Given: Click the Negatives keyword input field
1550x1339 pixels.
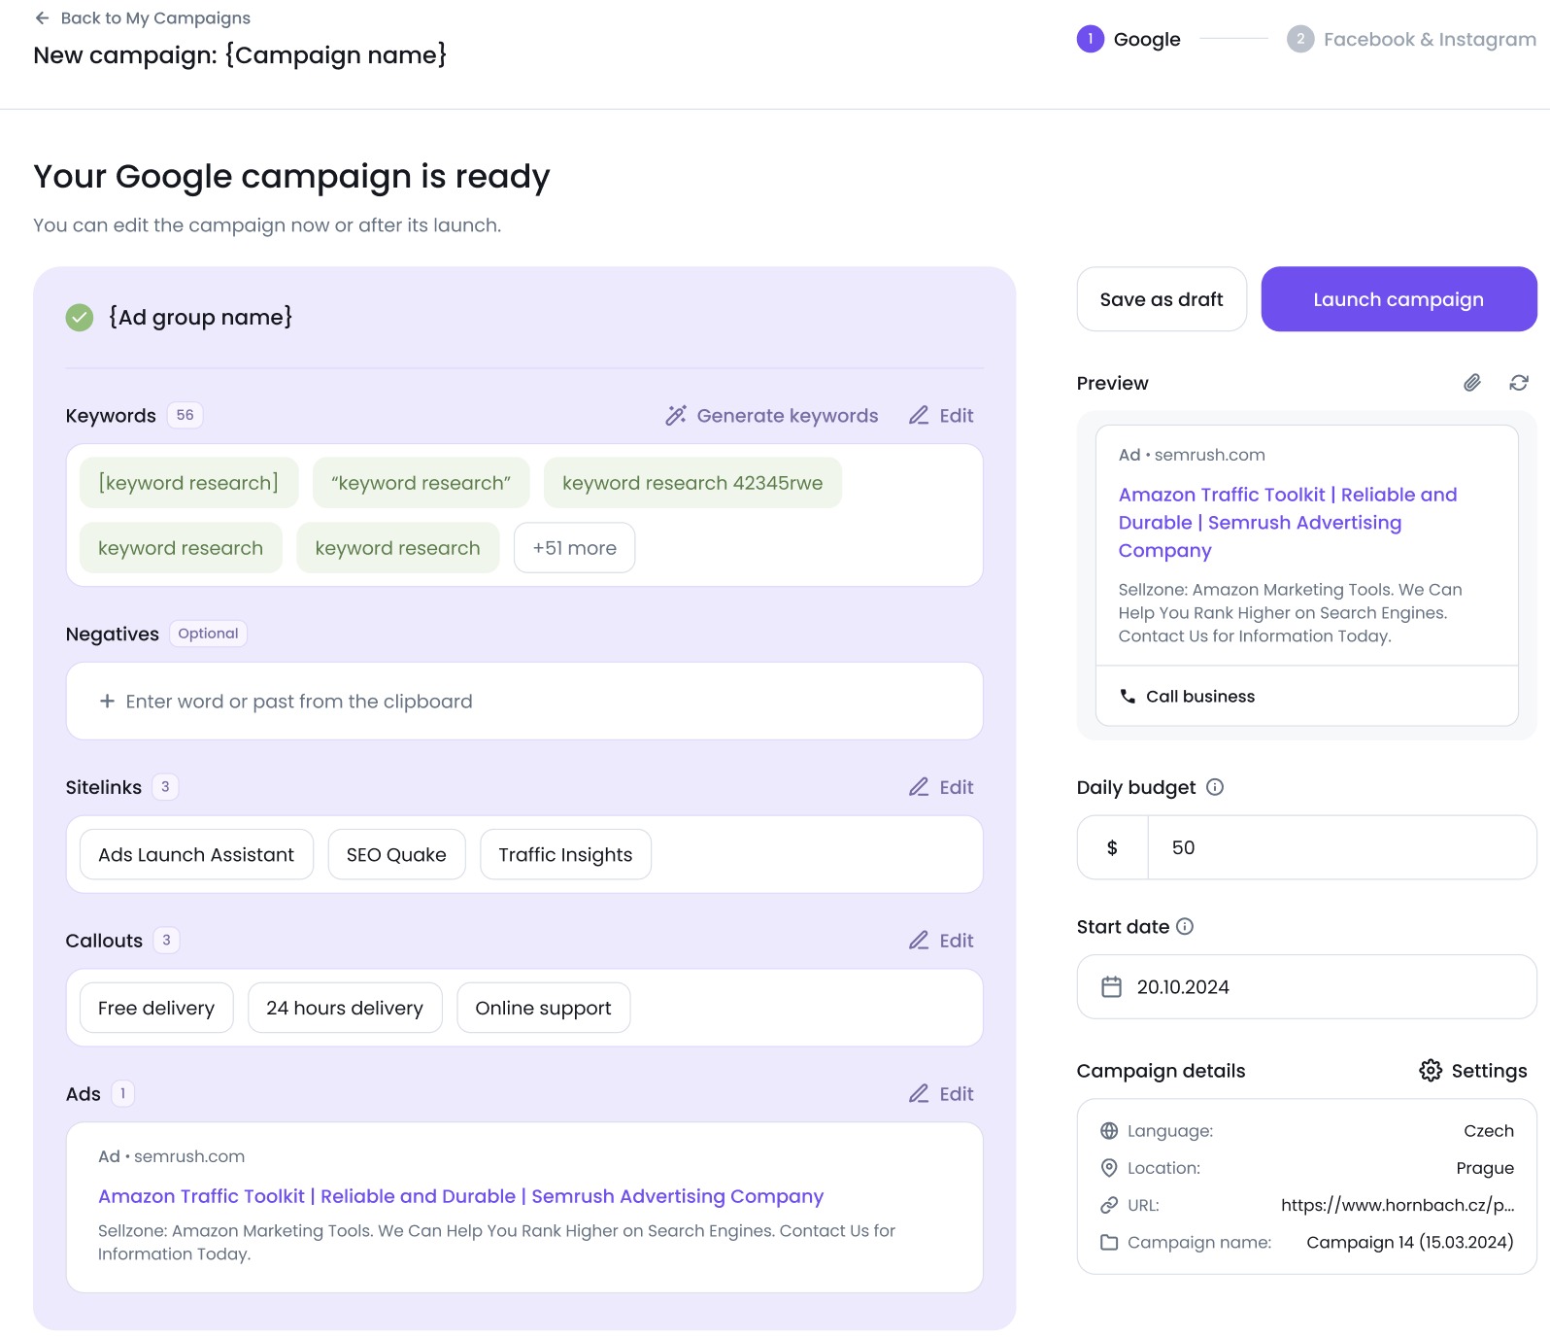Looking at the screenshot, I should (x=524, y=702).
